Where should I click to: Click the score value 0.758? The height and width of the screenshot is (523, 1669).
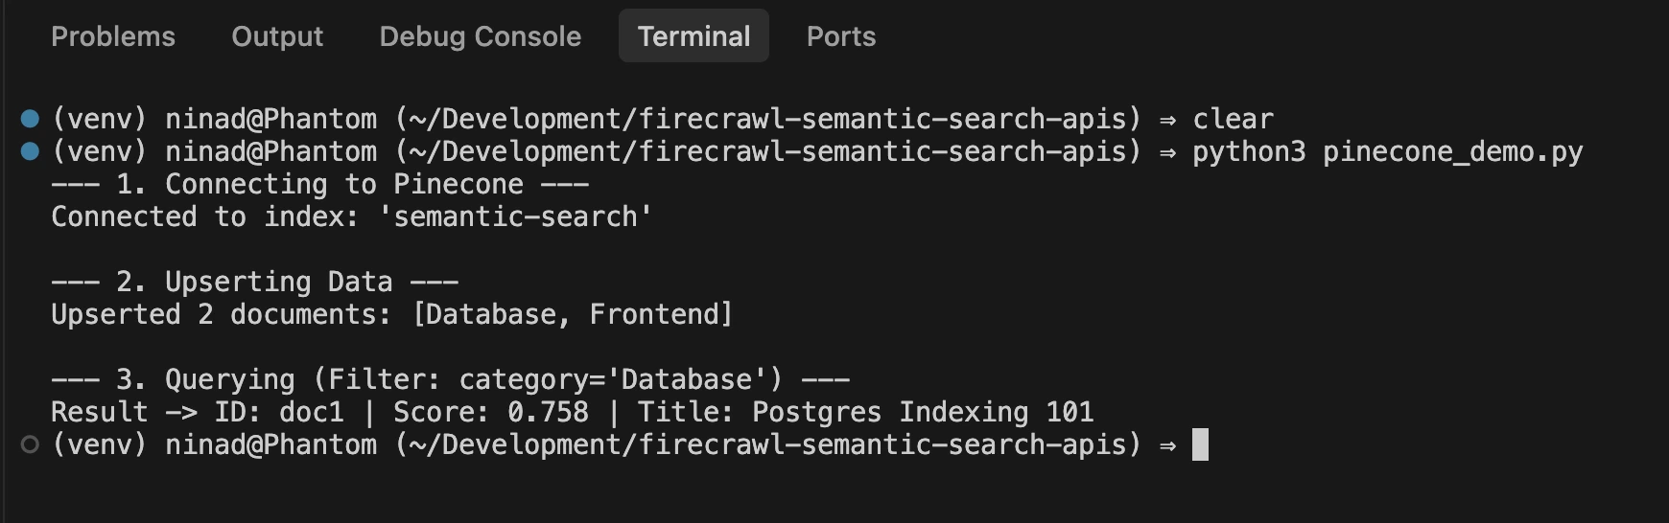point(548,412)
